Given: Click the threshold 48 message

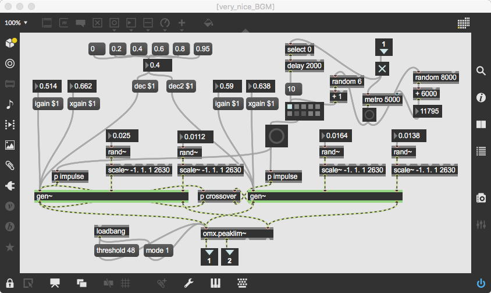Looking at the screenshot, I should (116, 250).
